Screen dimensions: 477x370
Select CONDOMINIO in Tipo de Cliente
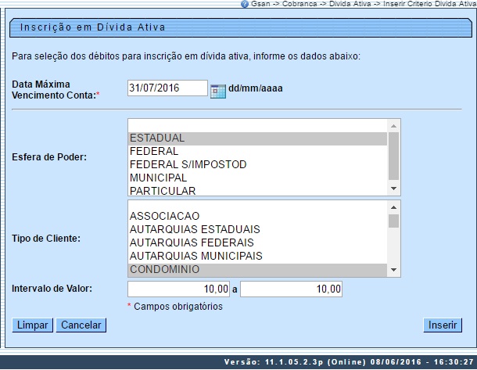click(257, 270)
